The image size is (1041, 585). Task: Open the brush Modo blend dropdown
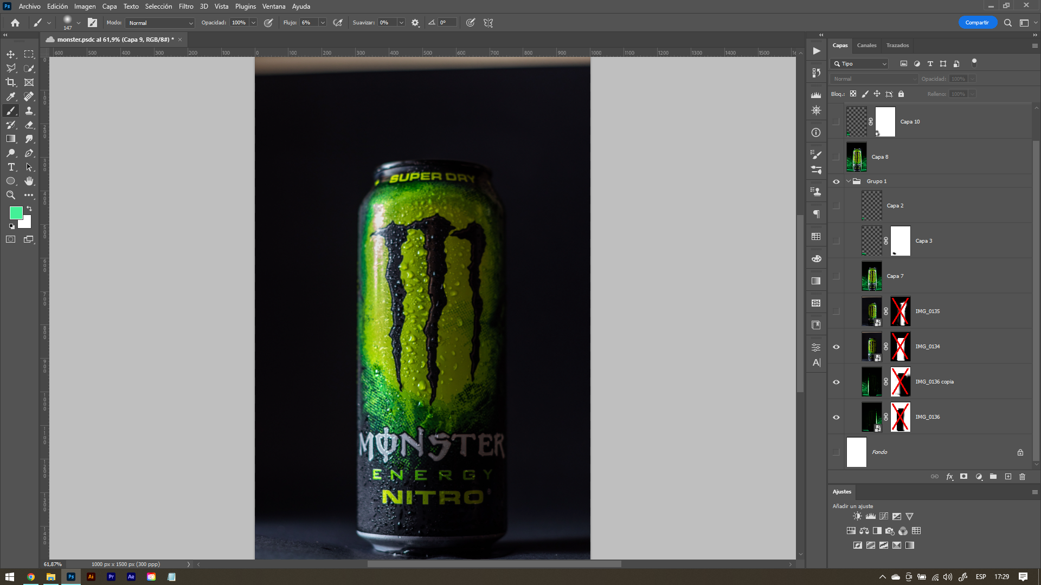pyautogui.click(x=160, y=23)
